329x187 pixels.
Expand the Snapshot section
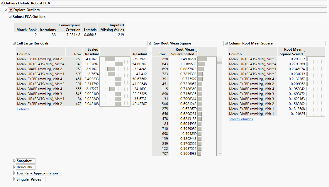pos(14,161)
